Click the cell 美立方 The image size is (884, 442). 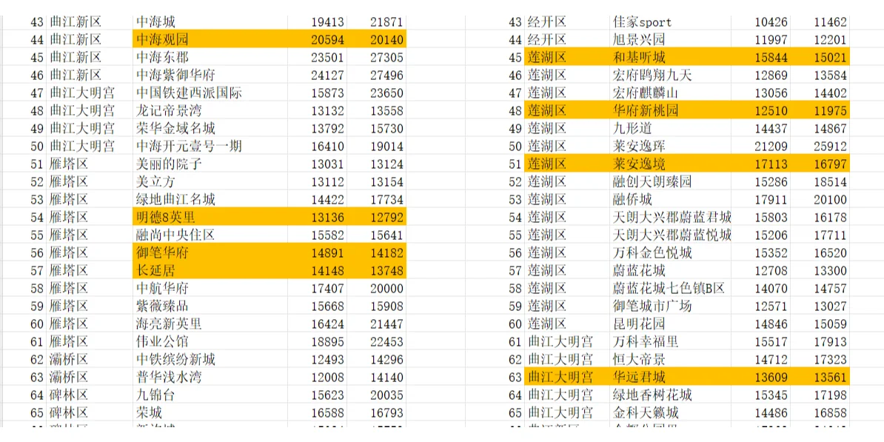tap(210, 182)
